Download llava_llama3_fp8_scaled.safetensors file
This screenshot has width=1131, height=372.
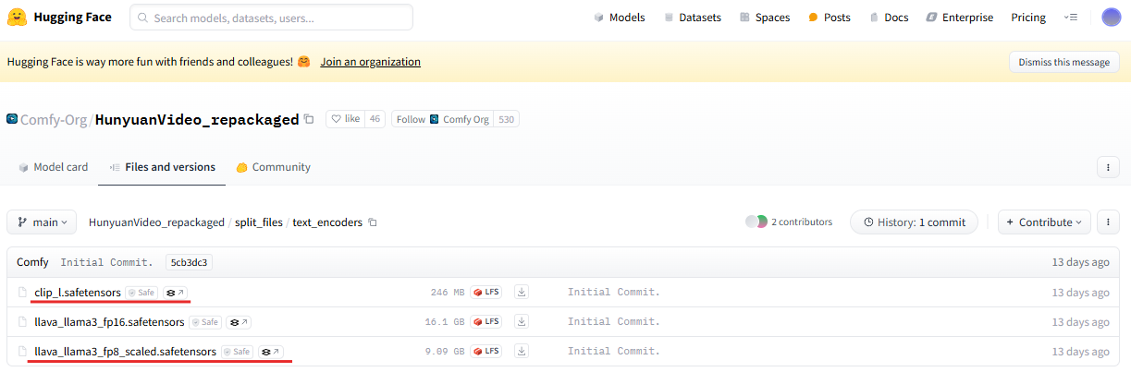[522, 352]
